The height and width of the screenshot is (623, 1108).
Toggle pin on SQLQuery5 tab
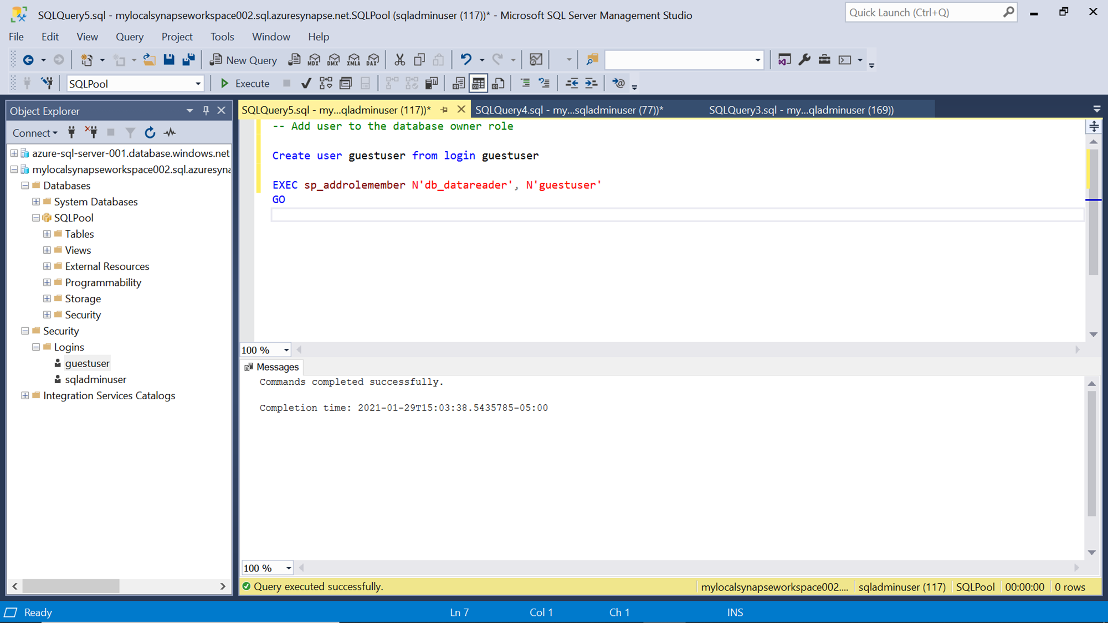click(444, 110)
